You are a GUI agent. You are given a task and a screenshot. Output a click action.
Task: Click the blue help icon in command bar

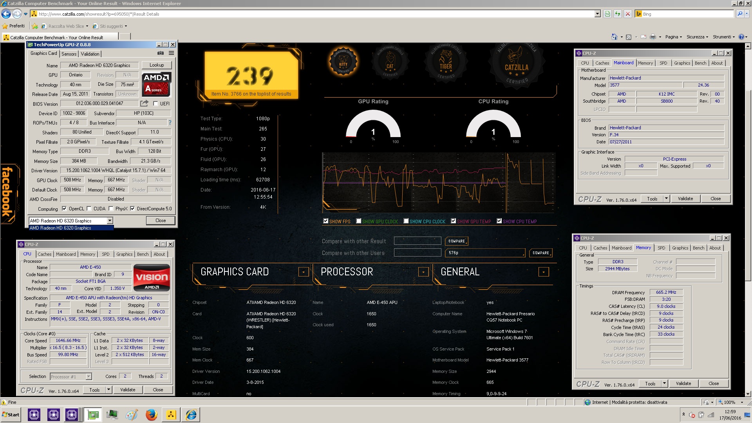pos(741,37)
